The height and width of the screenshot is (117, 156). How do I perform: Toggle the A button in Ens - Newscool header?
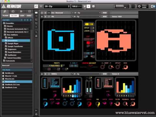(x=42, y=13)
